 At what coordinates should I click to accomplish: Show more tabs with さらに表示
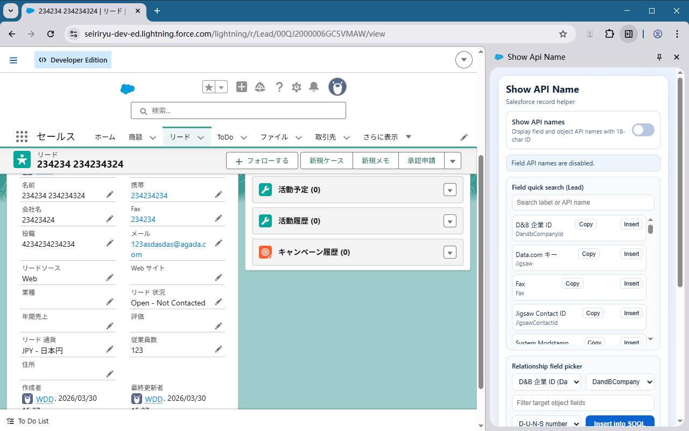coord(387,137)
